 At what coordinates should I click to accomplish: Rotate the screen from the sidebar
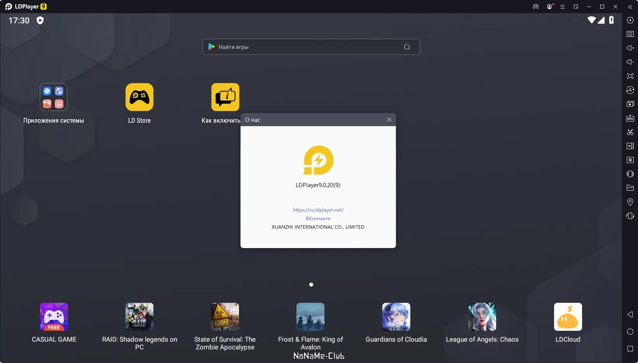630,216
